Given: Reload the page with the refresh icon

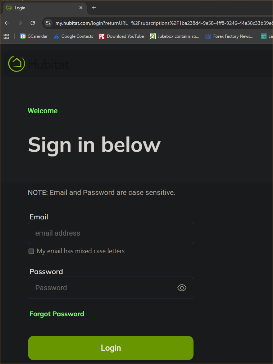Looking at the screenshot, I should (x=33, y=23).
